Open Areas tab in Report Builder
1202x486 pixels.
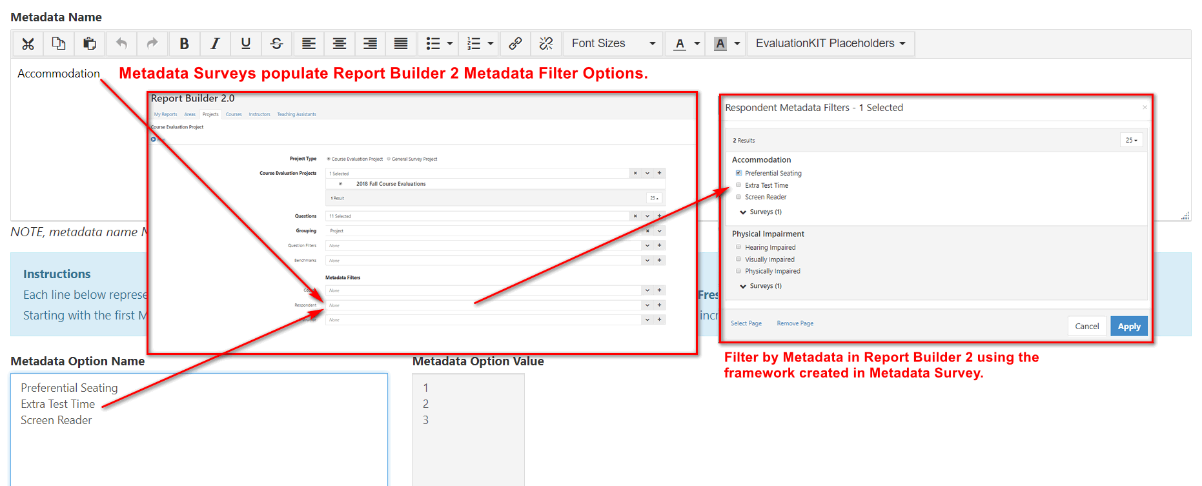point(190,114)
